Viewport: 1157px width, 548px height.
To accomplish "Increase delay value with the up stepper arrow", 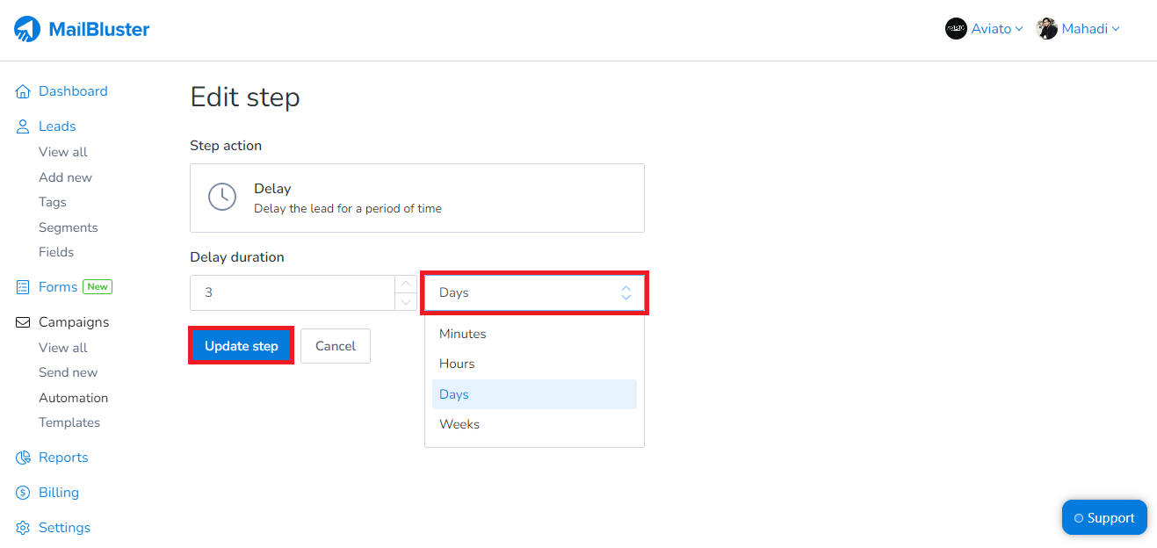I will pos(405,285).
